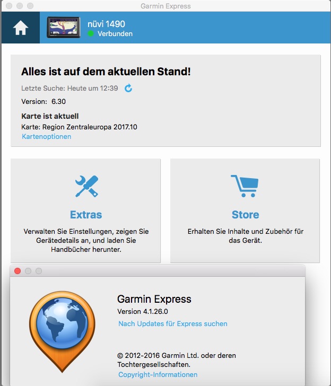Open Copyright-Informationen link
The image size is (331, 386).
(x=158, y=374)
